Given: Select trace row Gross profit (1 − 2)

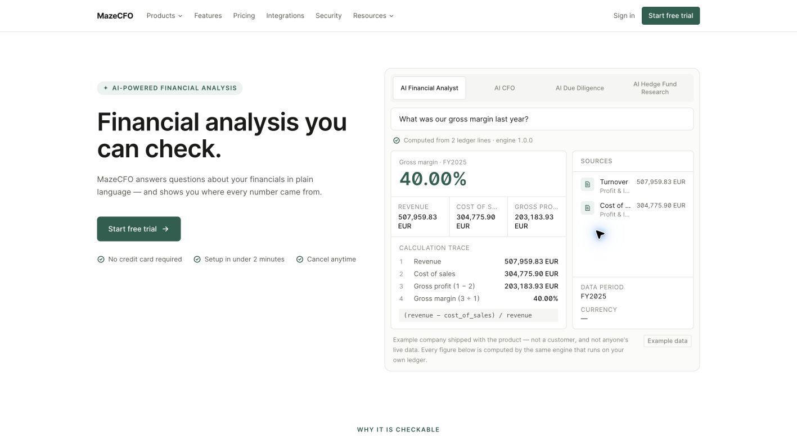Looking at the screenshot, I should [x=479, y=286].
